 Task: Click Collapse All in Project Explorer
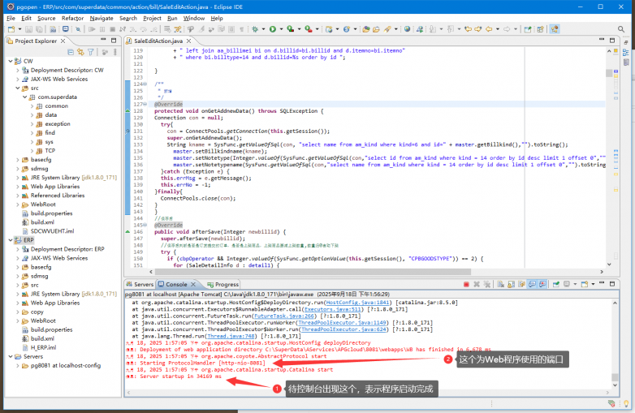pos(71,52)
